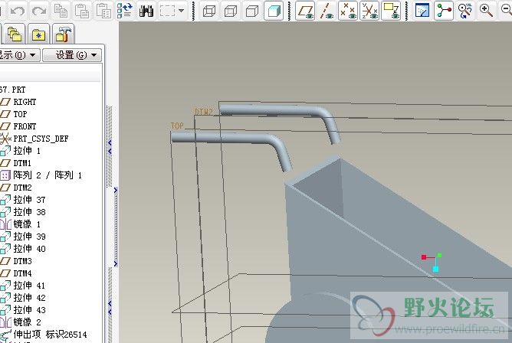Open the Favorites navigator tab
This screenshot has width=512, height=343.
click(38, 34)
